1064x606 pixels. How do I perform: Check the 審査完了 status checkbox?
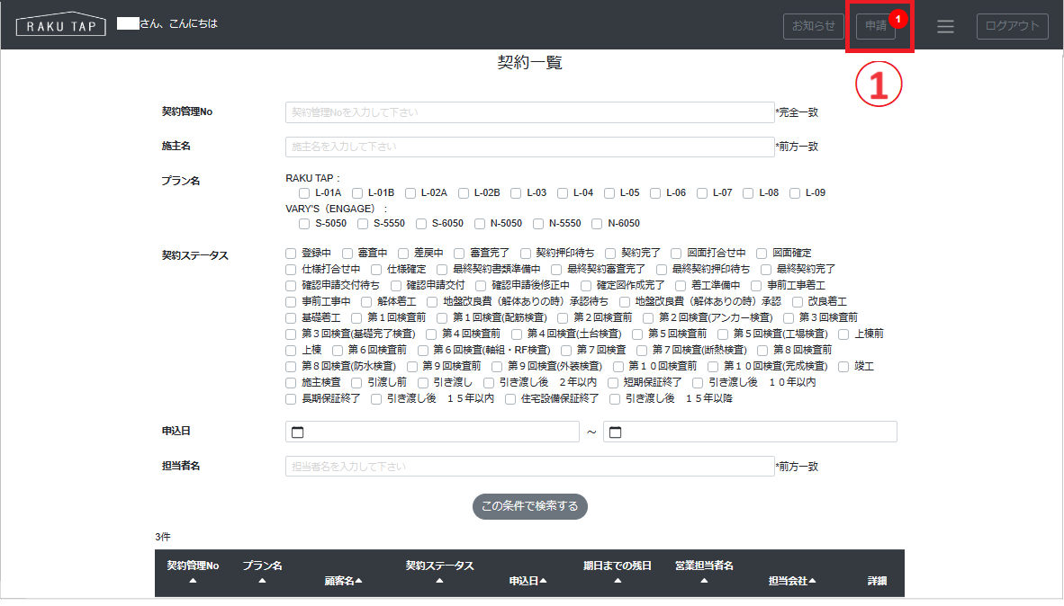[459, 254]
